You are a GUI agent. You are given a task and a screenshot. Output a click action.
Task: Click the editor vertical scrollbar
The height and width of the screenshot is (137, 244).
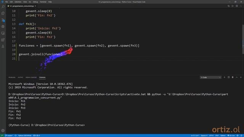tap(243, 39)
